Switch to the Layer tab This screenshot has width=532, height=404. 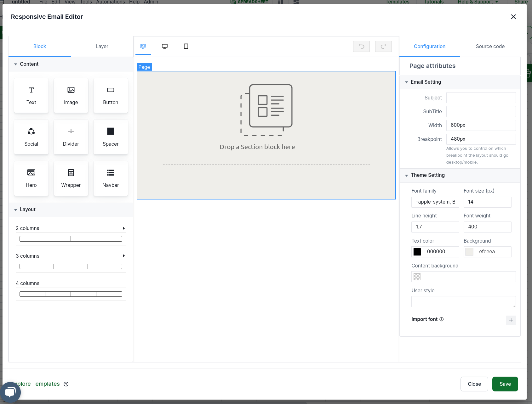pyautogui.click(x=102, y=46)
